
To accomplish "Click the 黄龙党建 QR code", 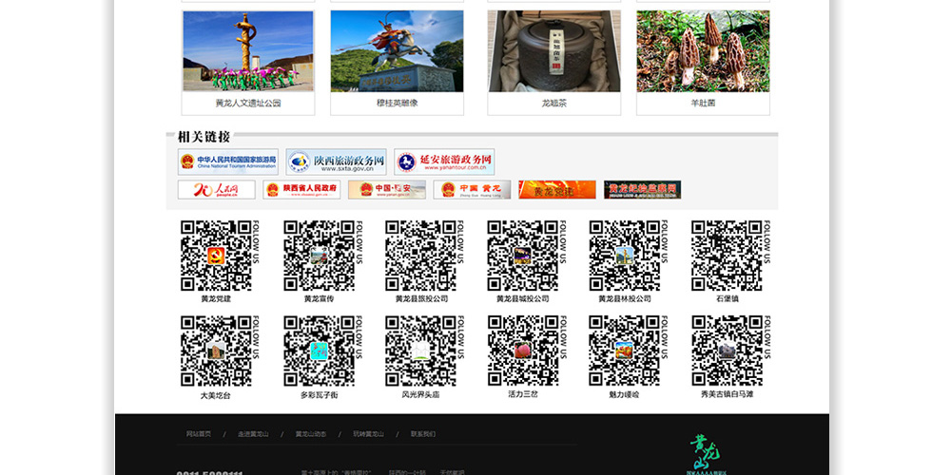I will 216,255.
